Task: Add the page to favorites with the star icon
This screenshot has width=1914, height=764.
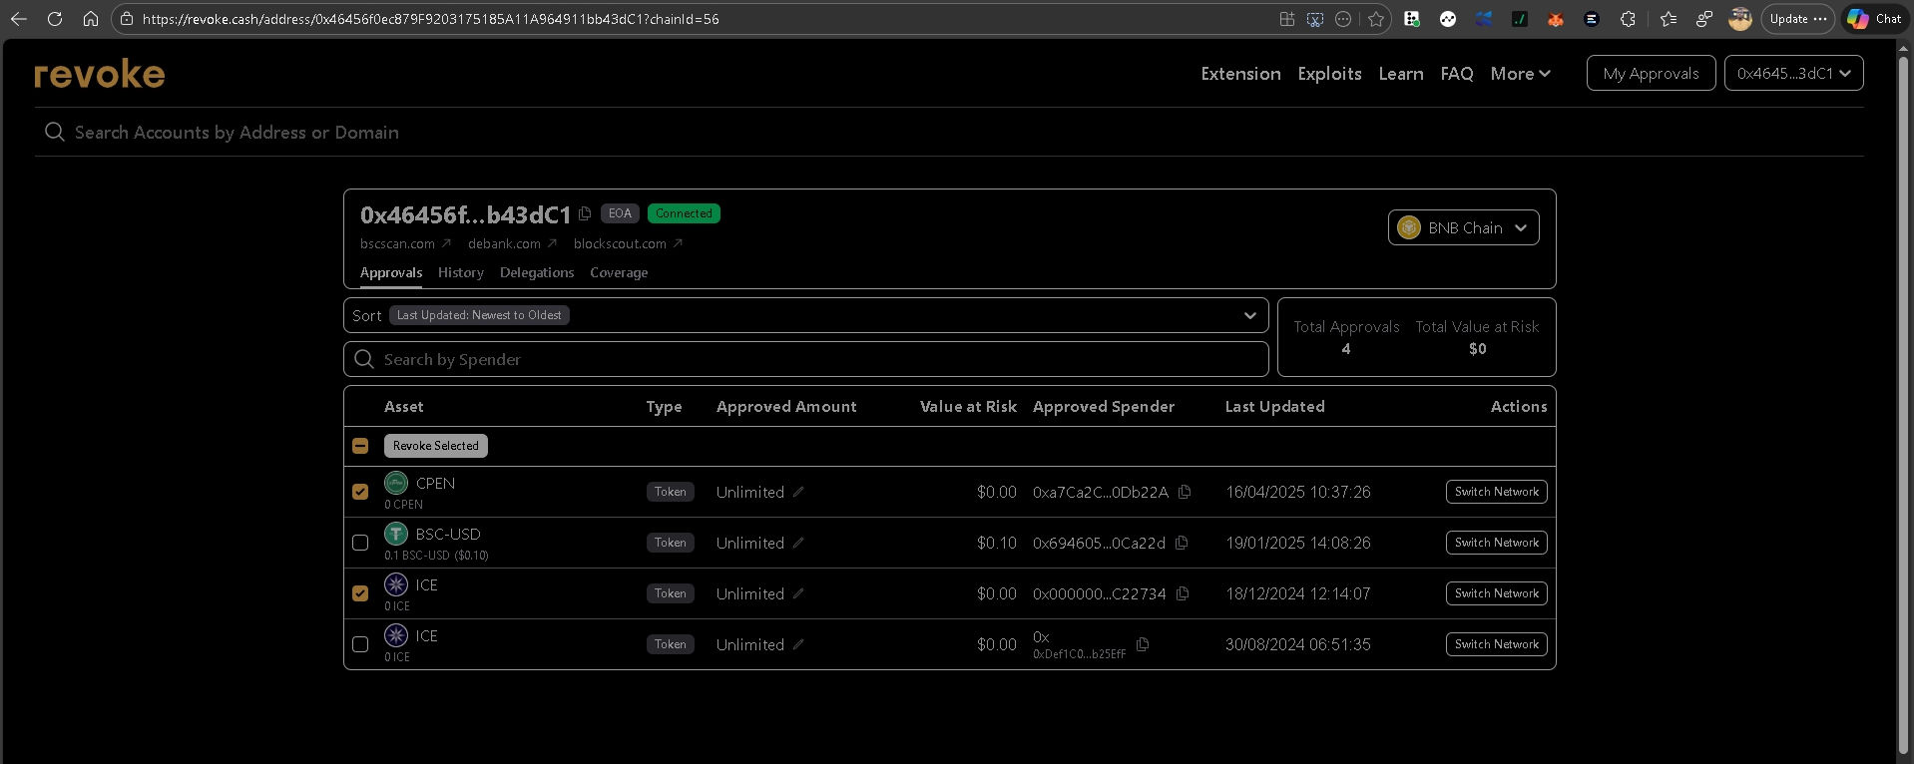Action: click(x=1376, y=19)
